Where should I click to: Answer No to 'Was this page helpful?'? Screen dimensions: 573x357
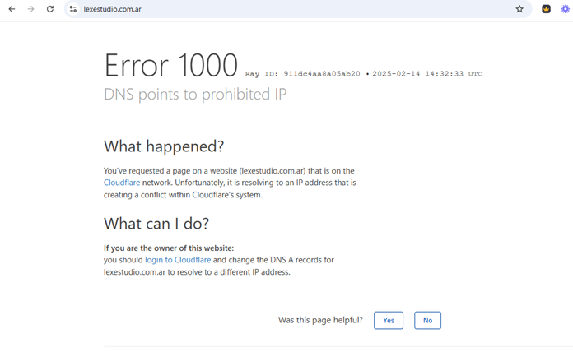pyautogui.click(x=427, y=320)
